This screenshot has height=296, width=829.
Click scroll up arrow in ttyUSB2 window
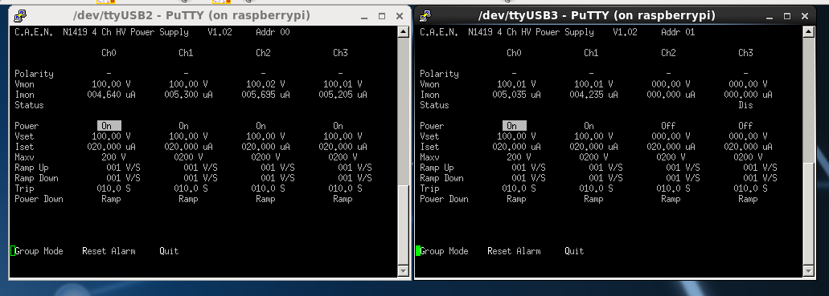(x=403, y=31)
